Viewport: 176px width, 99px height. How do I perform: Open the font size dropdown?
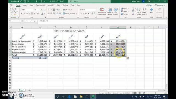point(39,10)
